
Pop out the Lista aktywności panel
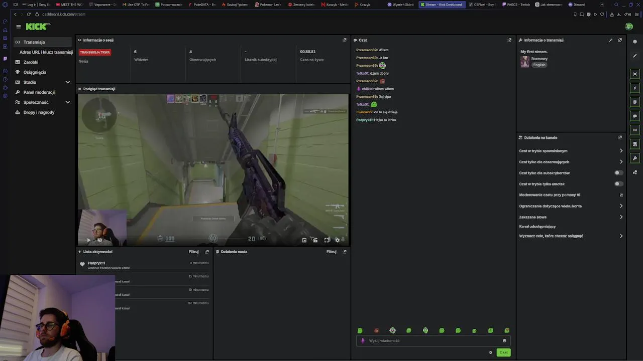[206, 252]
